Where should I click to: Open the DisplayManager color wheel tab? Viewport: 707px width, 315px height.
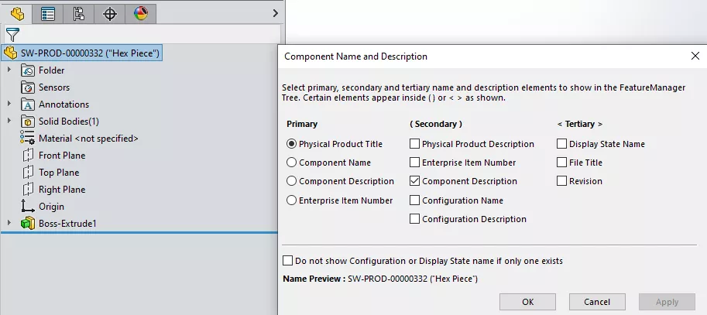(x=140, y=13)
